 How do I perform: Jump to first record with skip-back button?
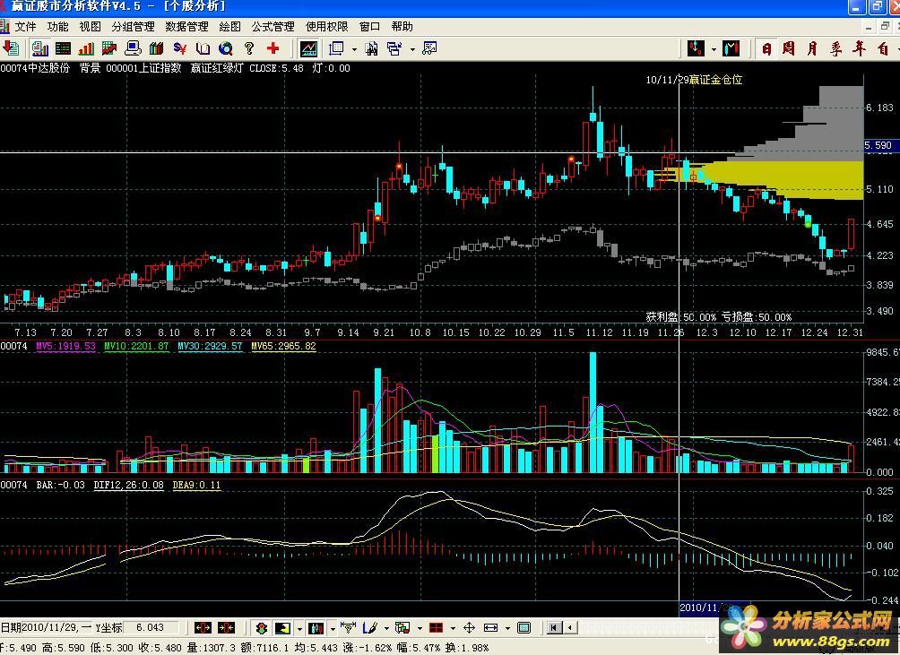pyautogui.click(x=553, y=628)
